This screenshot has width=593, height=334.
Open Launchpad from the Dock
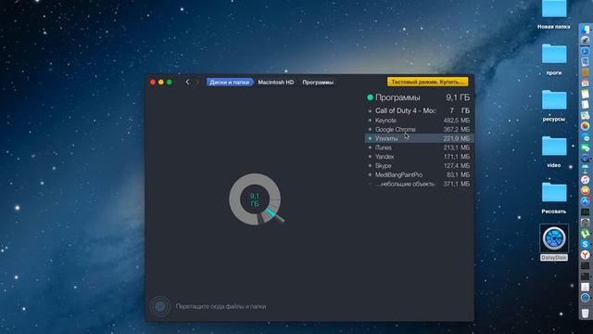[x=586, y=40]
